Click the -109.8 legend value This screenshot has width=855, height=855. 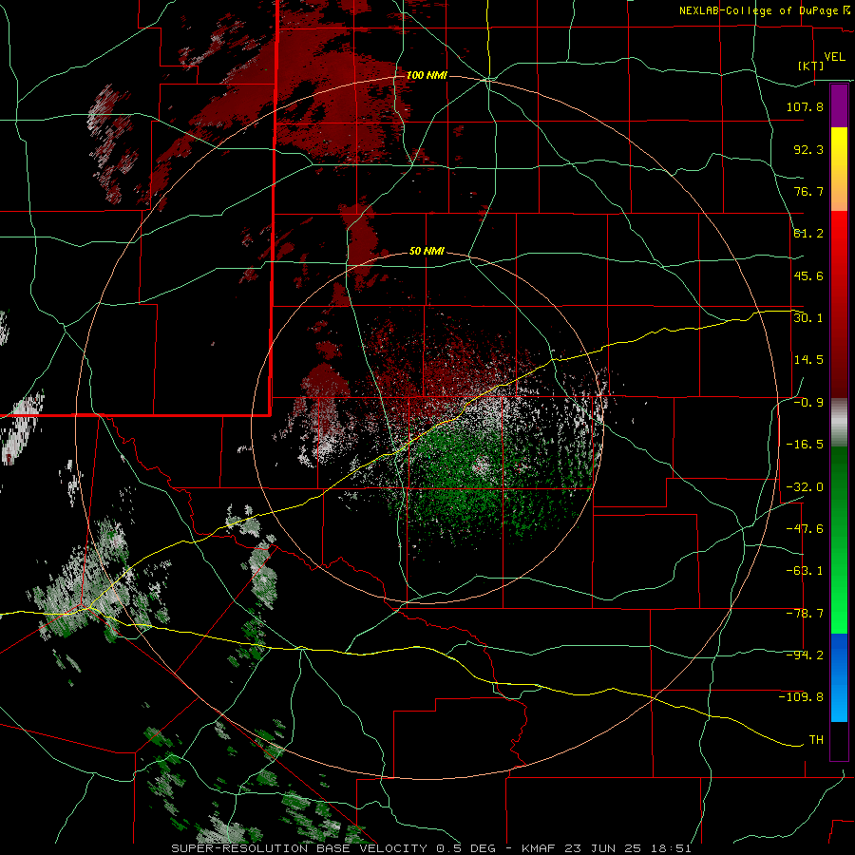click(801, 697)
